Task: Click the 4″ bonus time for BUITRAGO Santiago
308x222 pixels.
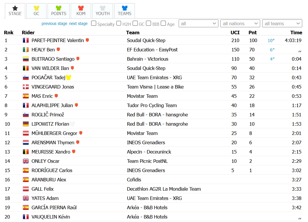Action: click(x=272, y=59)
